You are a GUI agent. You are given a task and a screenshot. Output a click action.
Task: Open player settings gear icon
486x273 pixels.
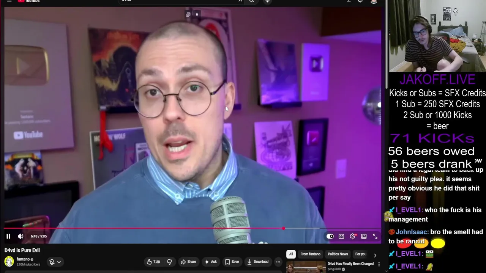[x=353, y=237]
